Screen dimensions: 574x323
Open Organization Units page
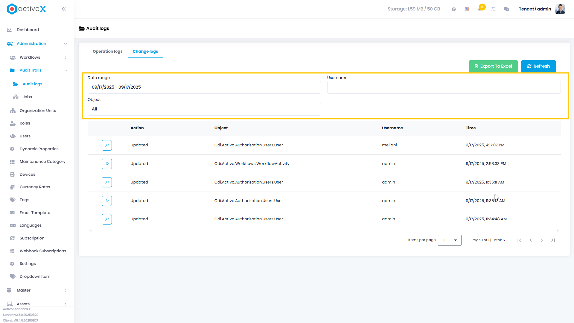[37, 110]
